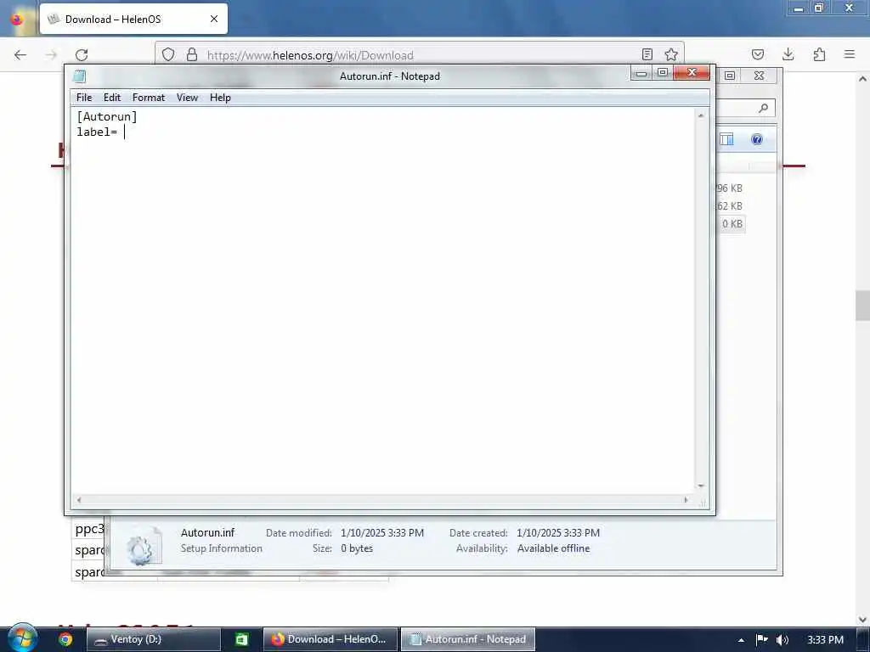This screenshot has height=652, width=870.
Task: Close the Autorun.inf Notepad window
Action: point(692,73)
